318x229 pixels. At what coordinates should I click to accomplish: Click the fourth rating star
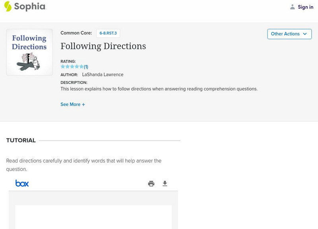coord(77,67)
